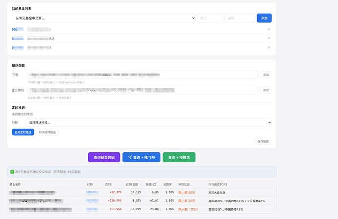Click the 近1年 column header
Viewport: 338px width, 219px height.
[x=108, y=185]
